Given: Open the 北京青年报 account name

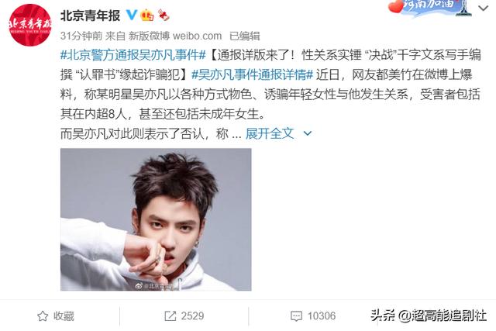Looking at the screenshot, I should point(90,16).
